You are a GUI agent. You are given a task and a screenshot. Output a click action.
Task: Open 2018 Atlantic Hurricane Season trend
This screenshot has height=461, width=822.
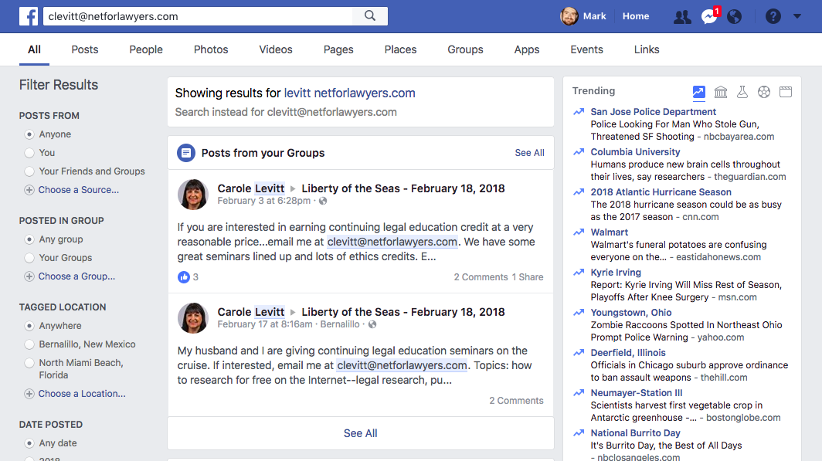[661, 192]
